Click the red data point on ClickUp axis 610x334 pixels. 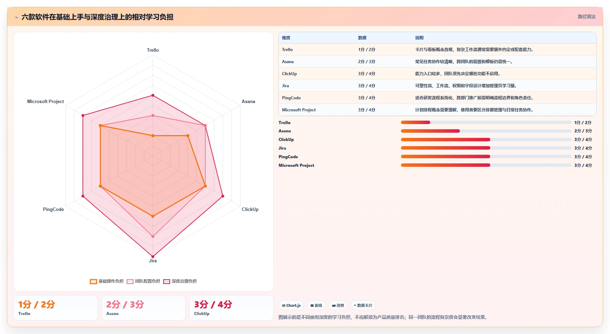[223, 196]
